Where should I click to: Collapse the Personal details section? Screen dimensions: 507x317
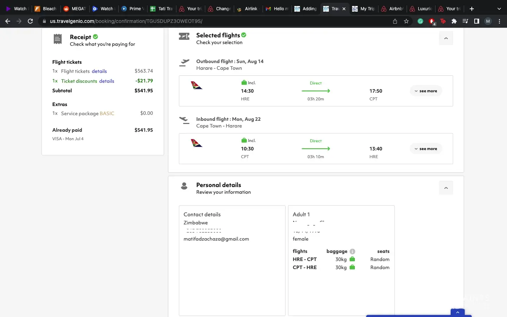point(446,188)
